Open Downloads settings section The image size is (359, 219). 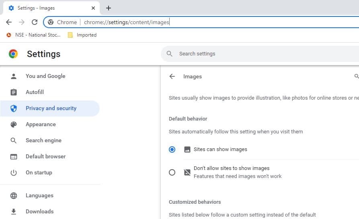coord(39,211)
